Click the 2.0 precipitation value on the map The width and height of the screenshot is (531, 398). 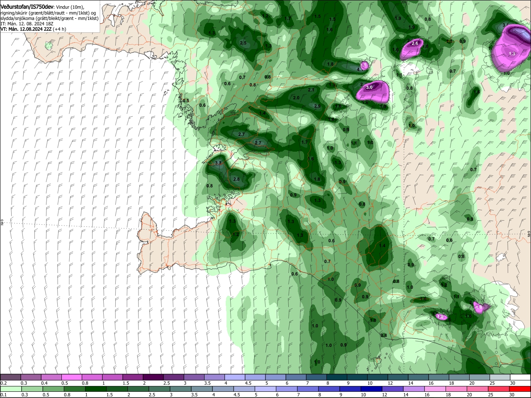pyautogui.click(x=296, y=98)
